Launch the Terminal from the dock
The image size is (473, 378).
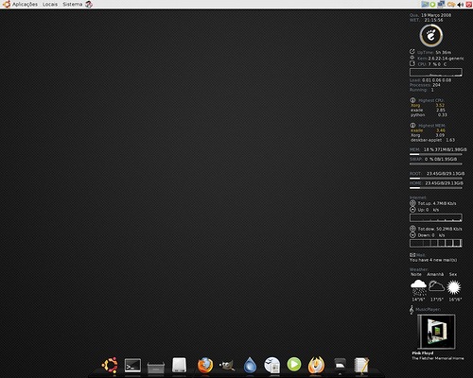(132, 366)
